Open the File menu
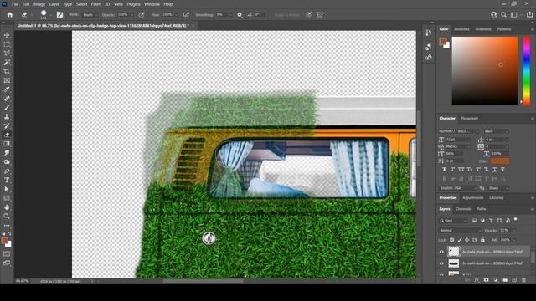The image size is (536, 301). 15,4
